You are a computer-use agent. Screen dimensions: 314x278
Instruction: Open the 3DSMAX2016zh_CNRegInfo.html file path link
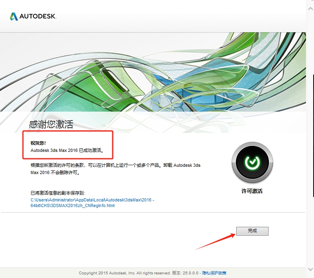(x=92, y=203)
